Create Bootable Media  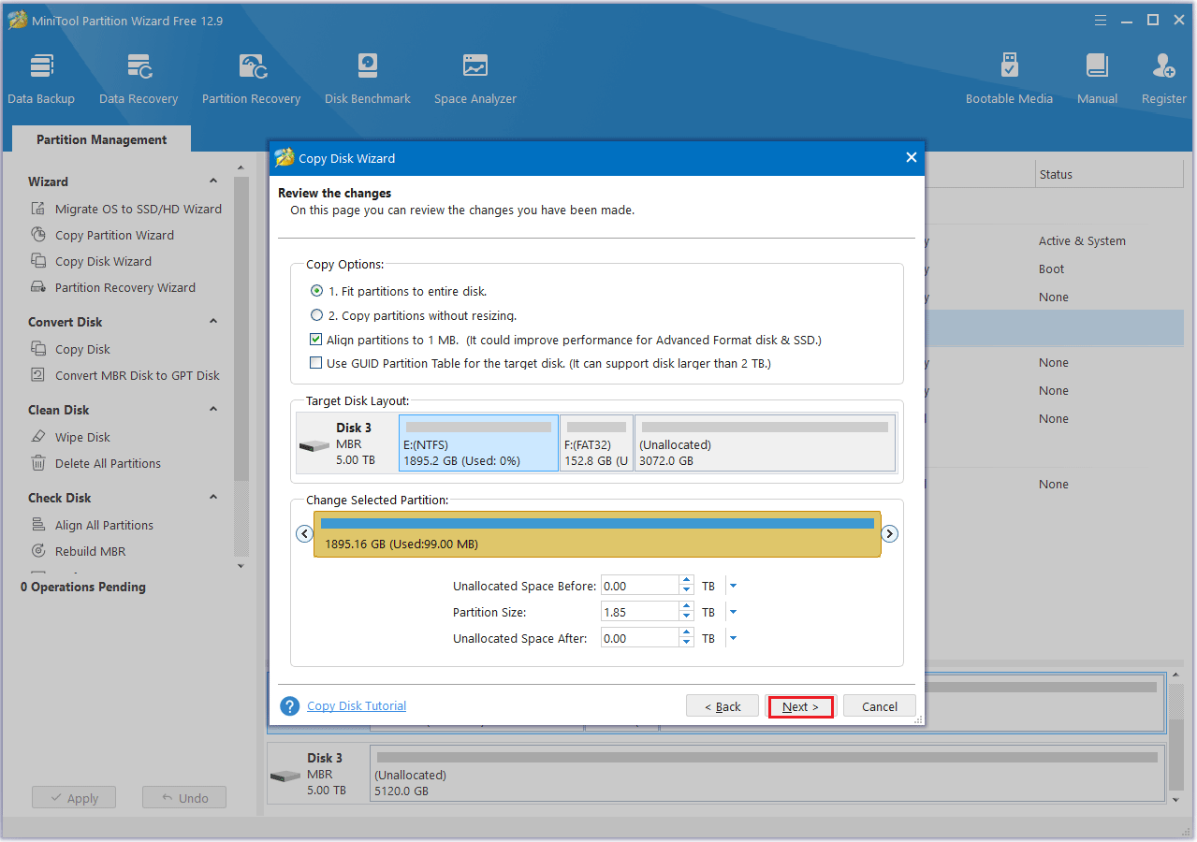point(1009,79)
